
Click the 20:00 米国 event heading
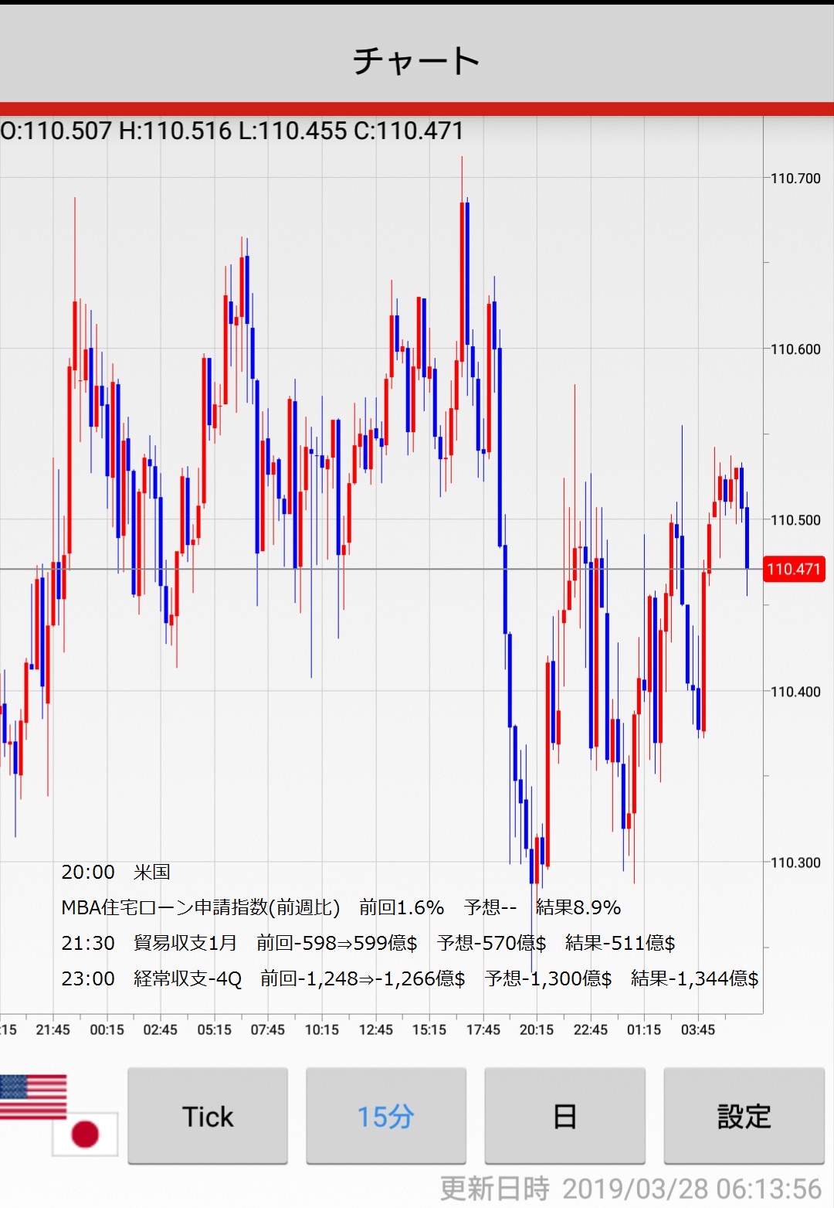click(116, 872)
